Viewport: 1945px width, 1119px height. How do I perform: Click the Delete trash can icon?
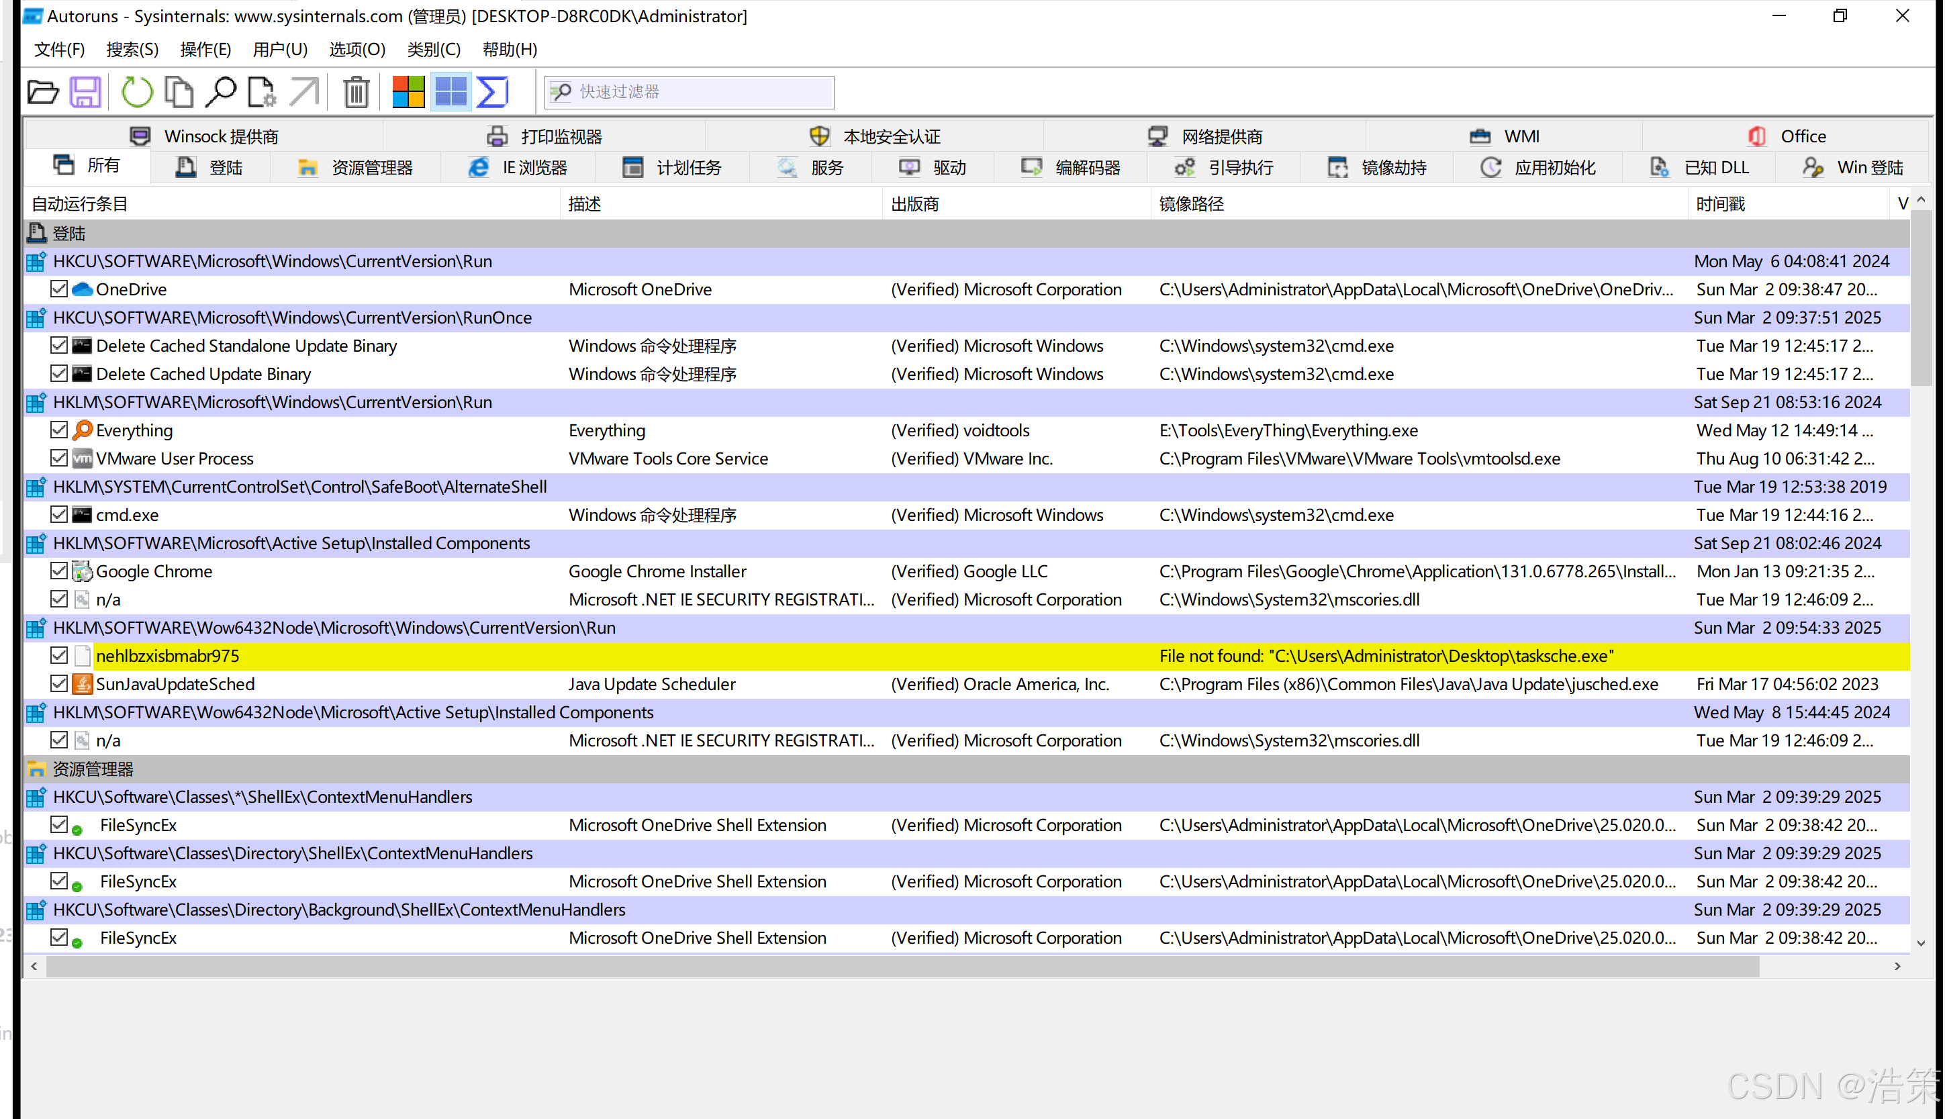coord(356,92)
